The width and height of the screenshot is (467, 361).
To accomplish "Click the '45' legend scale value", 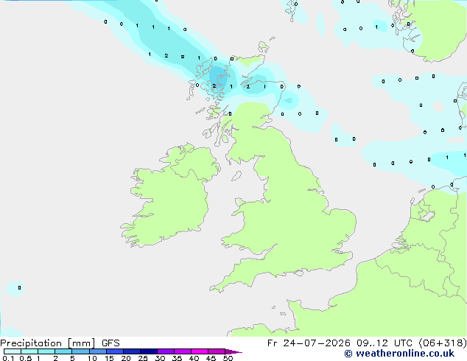I will [211, 358].
